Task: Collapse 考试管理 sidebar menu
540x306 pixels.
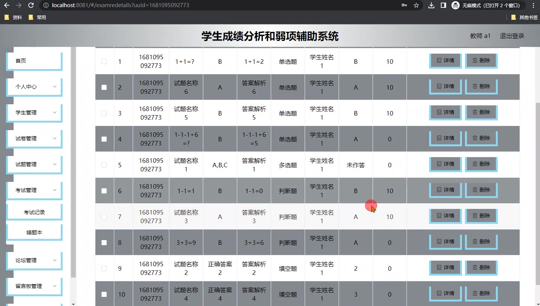Action: point(34,190)
